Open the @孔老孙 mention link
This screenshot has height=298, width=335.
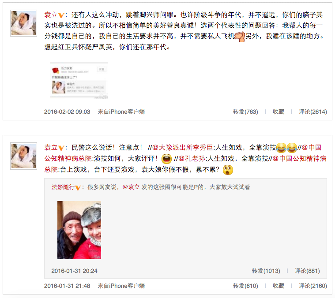(x=192, y=159)
